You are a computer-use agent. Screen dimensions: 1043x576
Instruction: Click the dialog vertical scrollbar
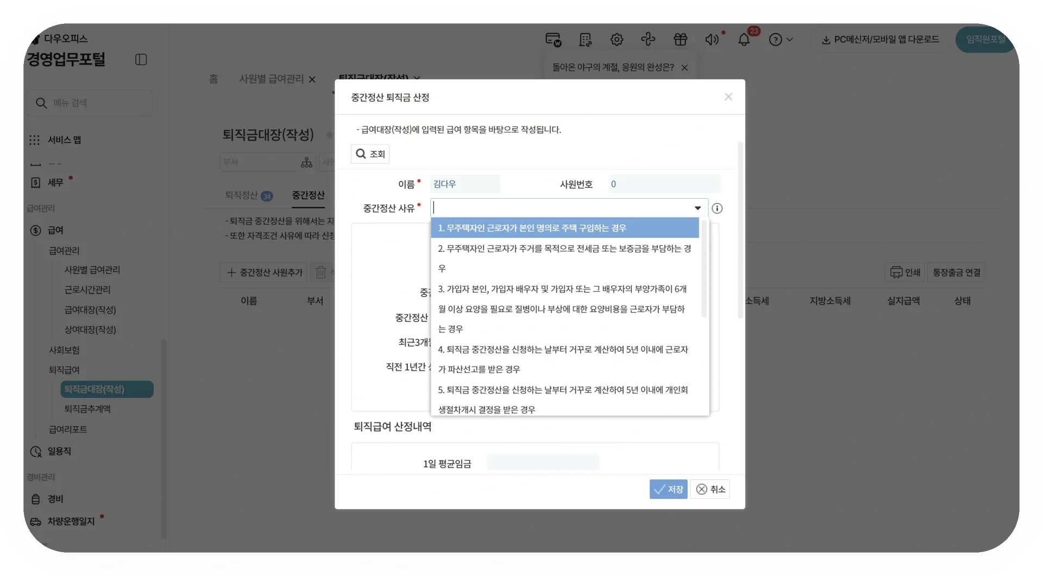pos(740,231)
